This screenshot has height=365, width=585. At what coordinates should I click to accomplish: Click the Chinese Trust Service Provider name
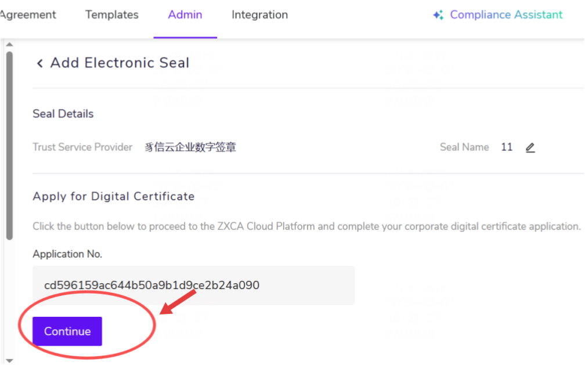[x=190, y=147]
